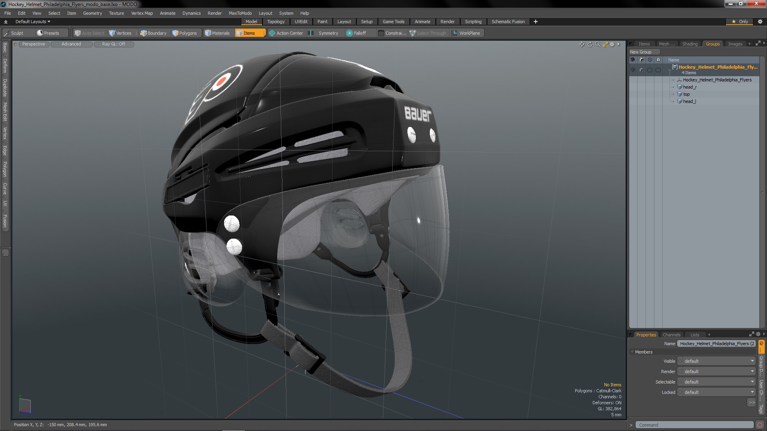Open Perspective view type dropdown
This screenshot has height=431, width=767.
(34, 44)
